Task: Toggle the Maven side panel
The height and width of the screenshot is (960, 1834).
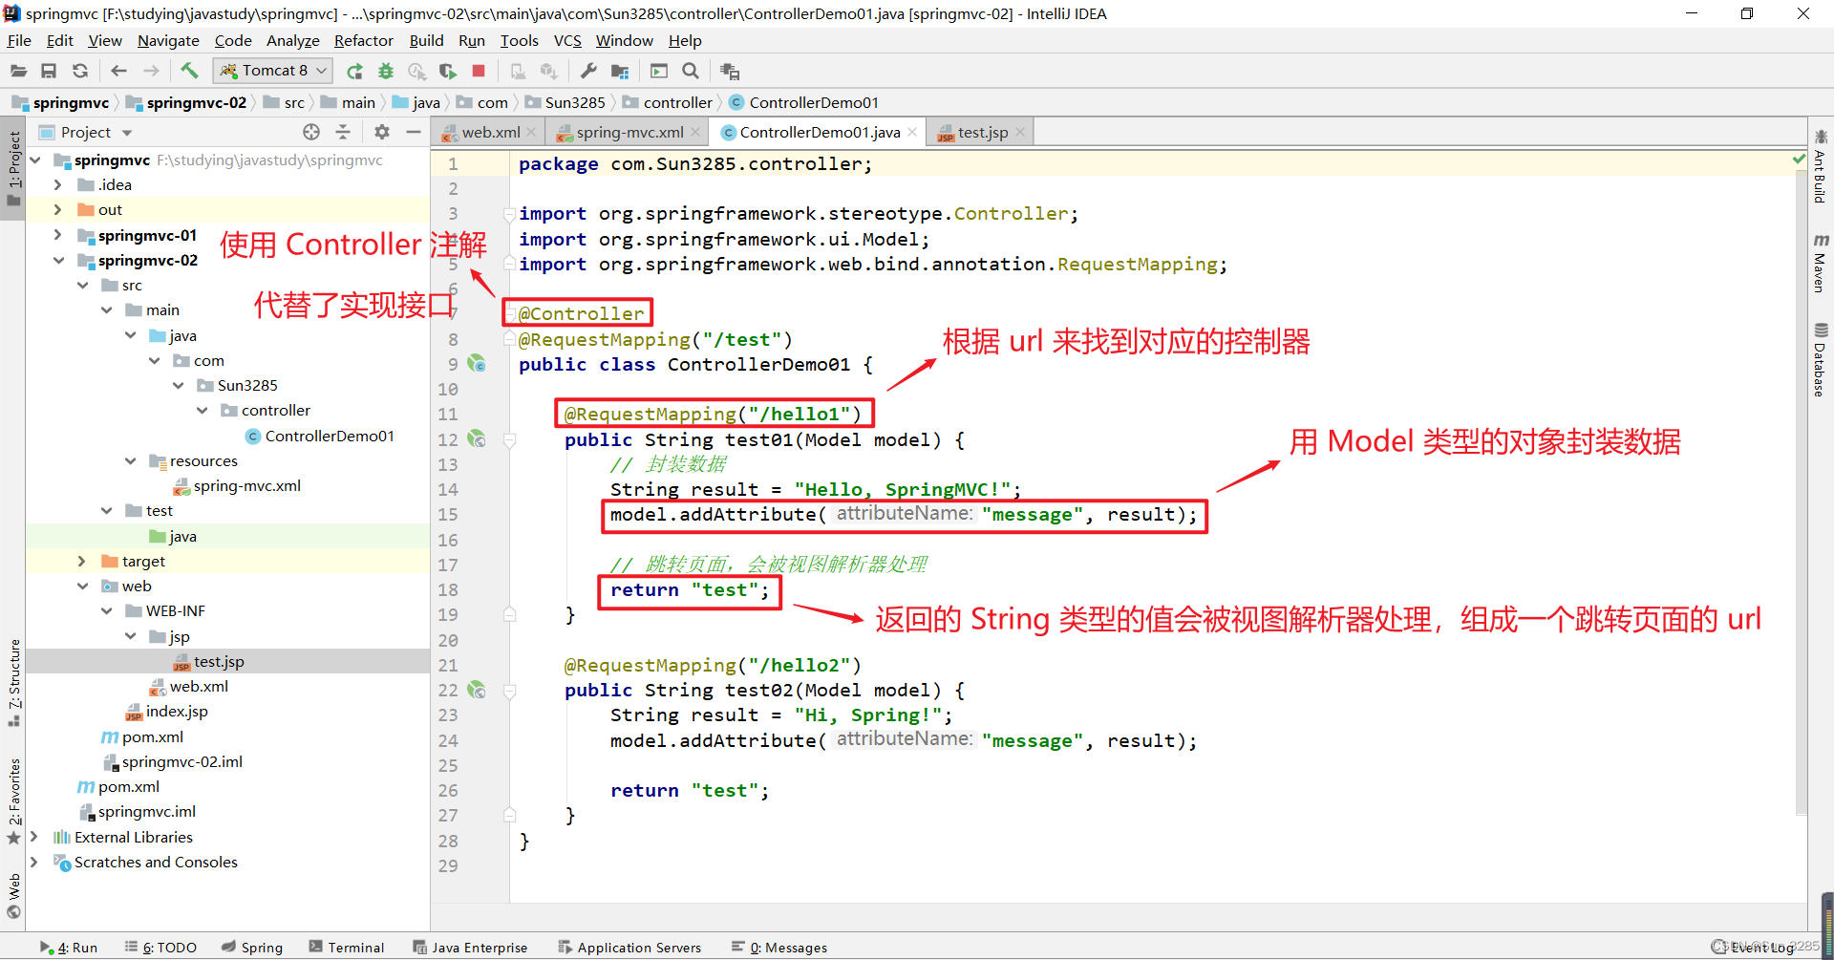Action: click(1821, 262)
